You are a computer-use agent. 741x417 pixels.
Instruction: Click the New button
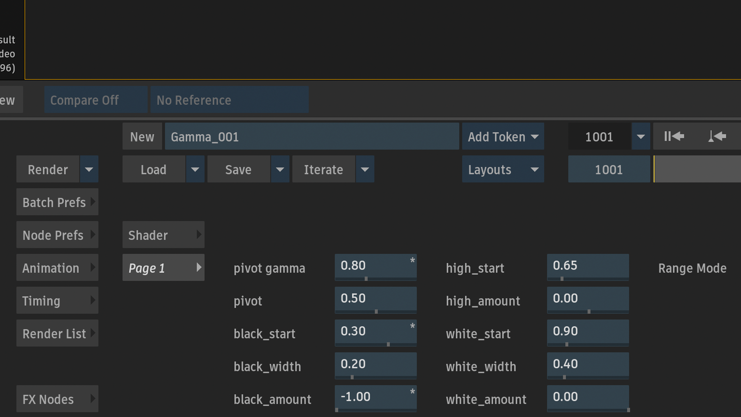pyautogui.click(x=142, y=137)
